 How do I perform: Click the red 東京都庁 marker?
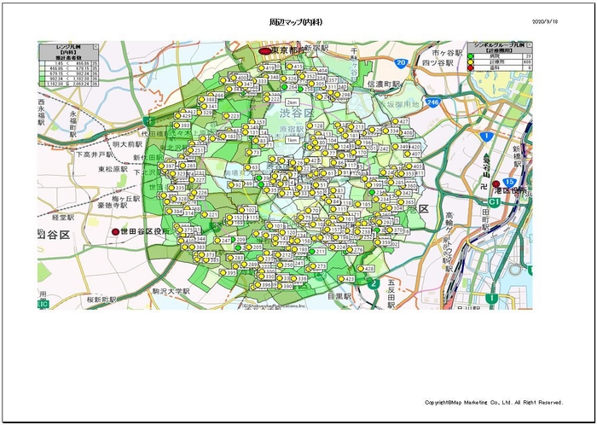(x=264, y=52)
